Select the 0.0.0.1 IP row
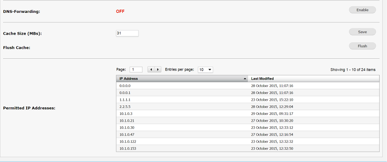This screenshot has width=387, height=162. click(248, 93)
